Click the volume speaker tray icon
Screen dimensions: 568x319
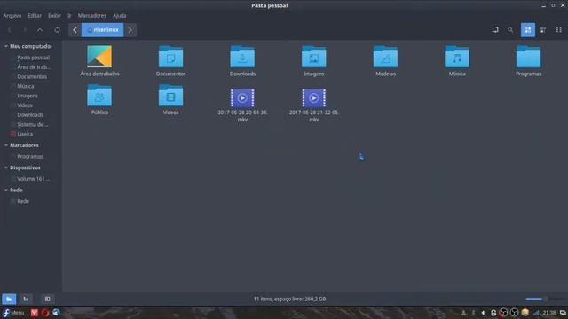483,313
